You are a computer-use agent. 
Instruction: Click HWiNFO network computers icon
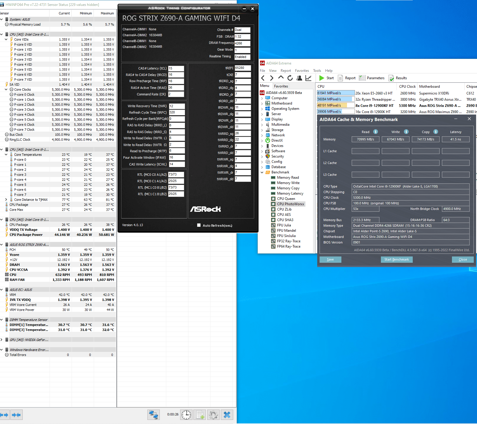coord(154,415)
